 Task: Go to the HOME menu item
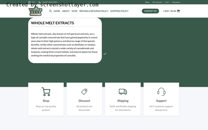pyautogui.click(x=57, y=11)
